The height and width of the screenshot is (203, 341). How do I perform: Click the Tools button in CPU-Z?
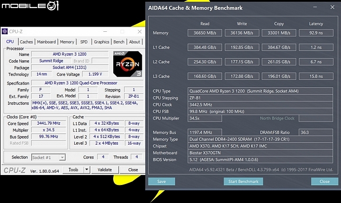point(73,169)
